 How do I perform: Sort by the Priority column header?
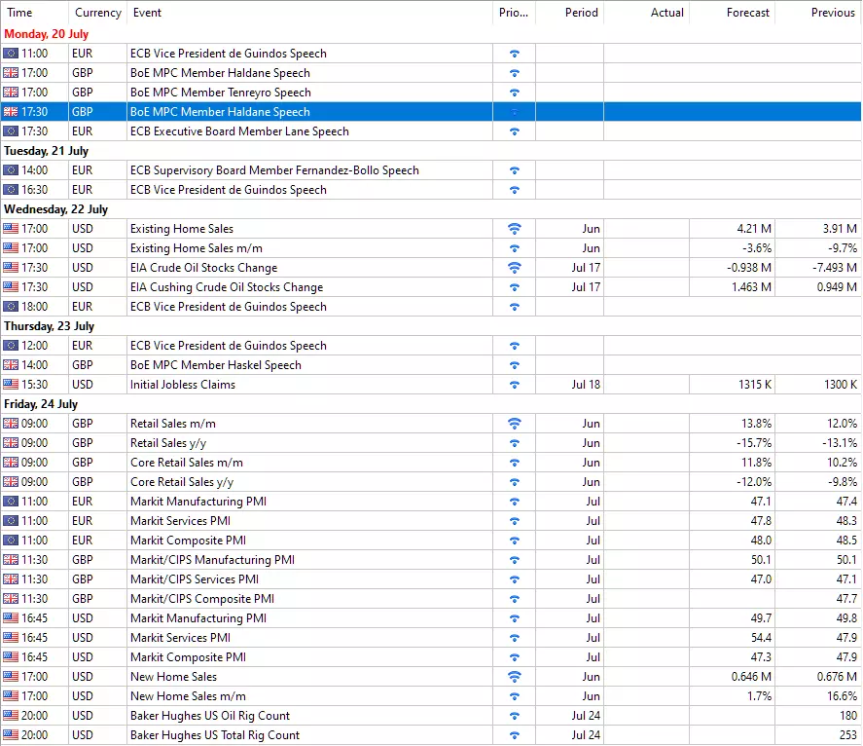point(514,12)
